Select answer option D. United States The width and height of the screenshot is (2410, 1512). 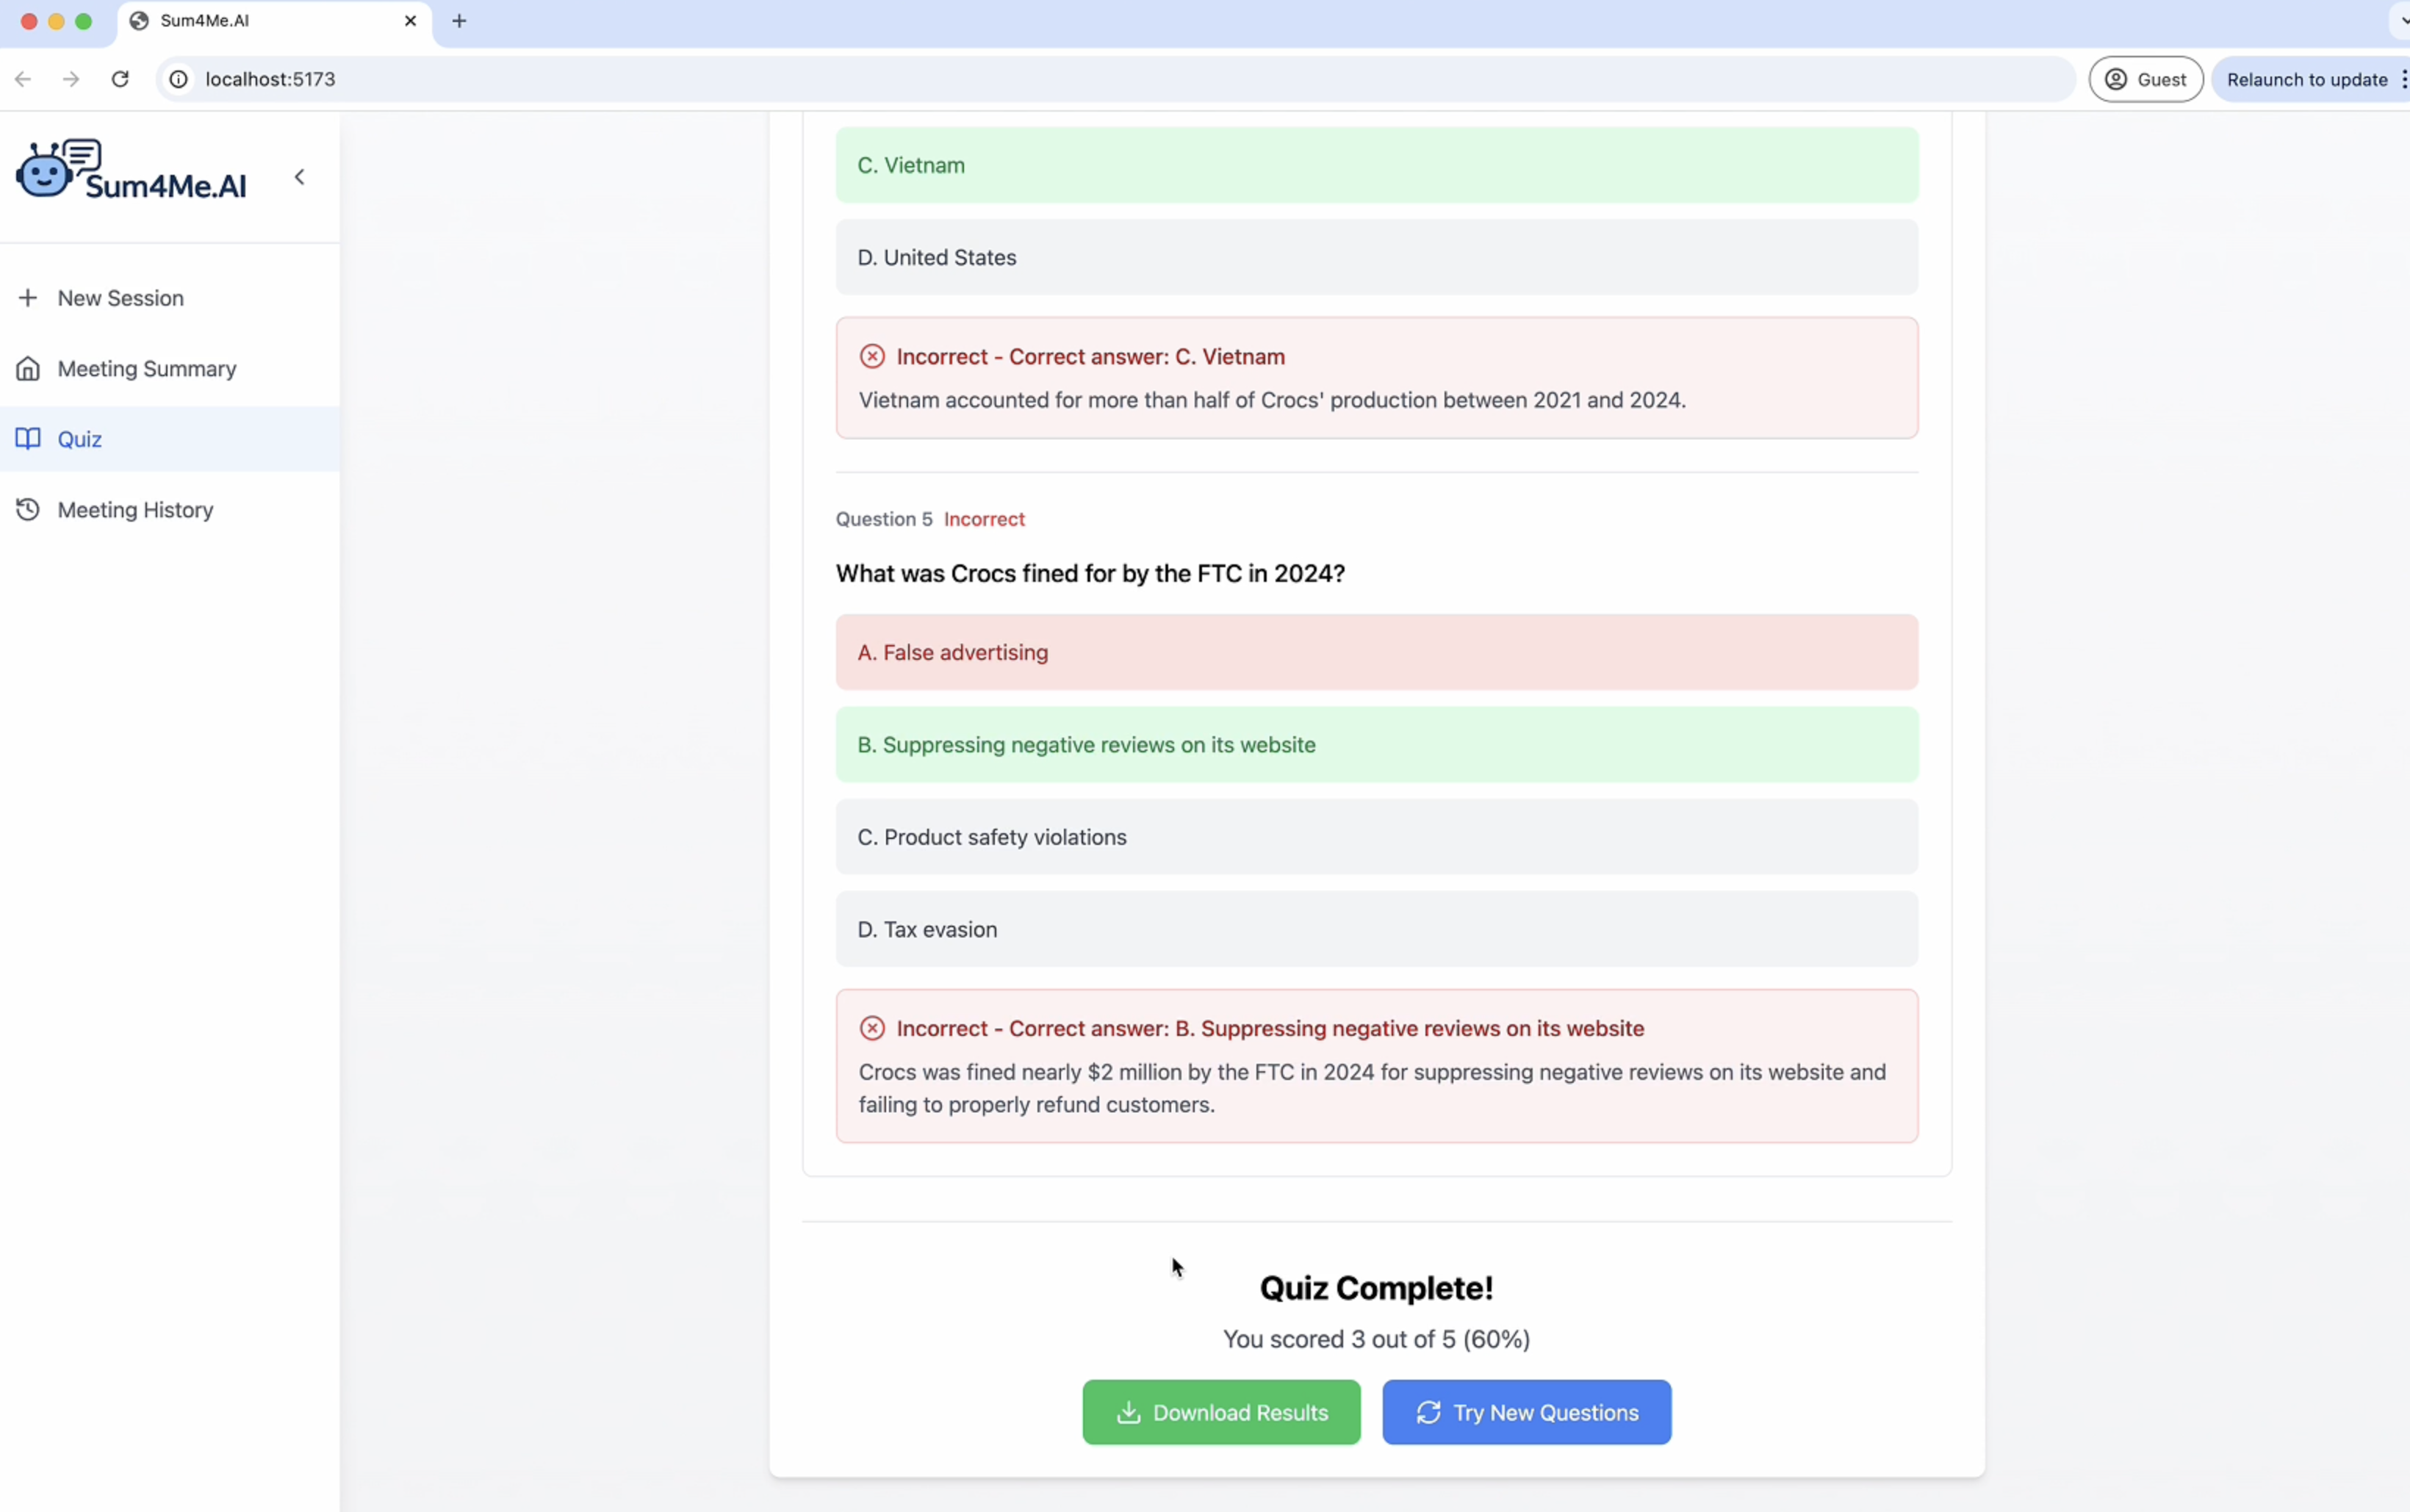tap(1376, 257)
